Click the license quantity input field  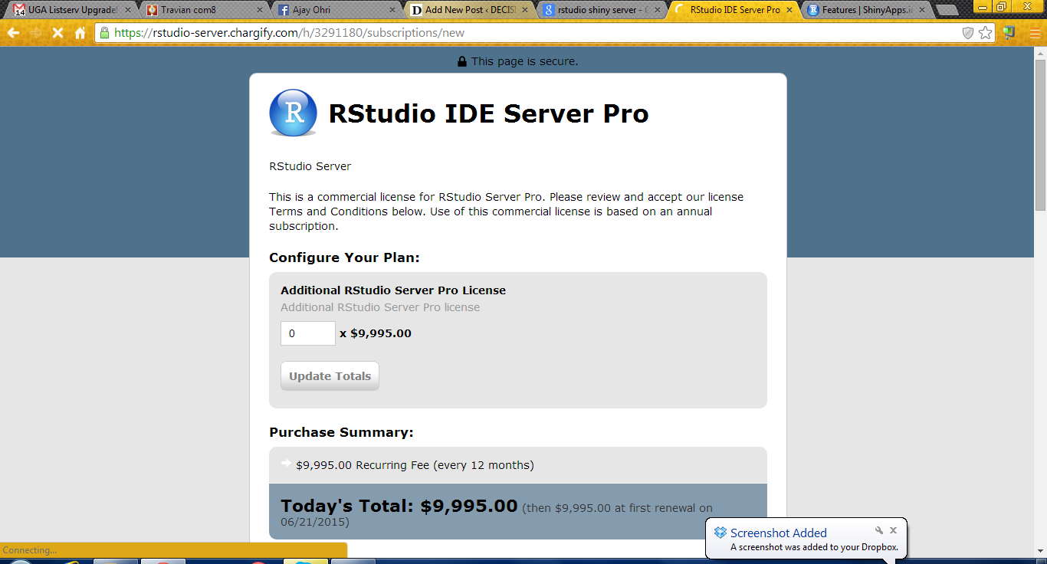[307, 333]
